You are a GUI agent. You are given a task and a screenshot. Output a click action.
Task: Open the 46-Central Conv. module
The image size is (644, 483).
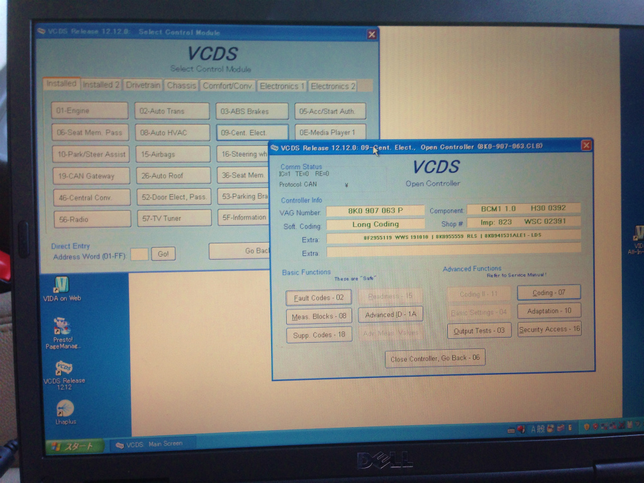tap(92, 197)
